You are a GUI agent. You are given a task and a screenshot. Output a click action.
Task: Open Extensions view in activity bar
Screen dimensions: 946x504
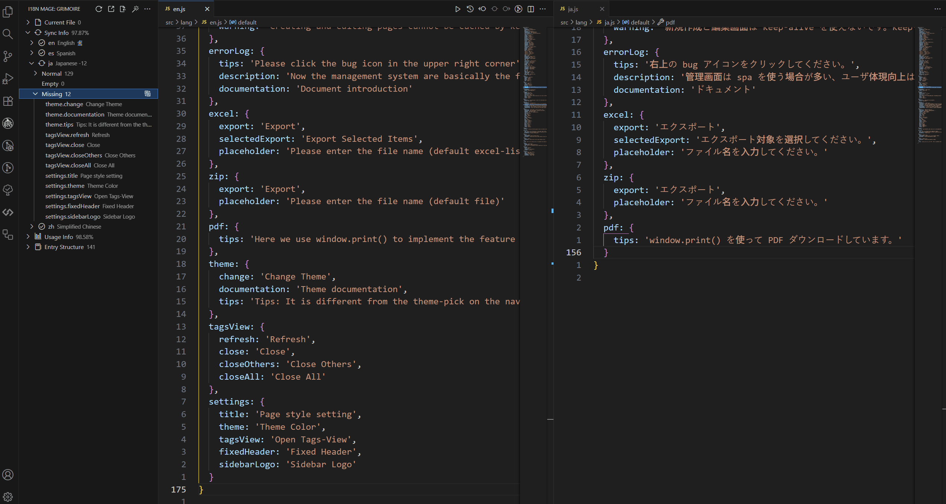coord(8,101)
